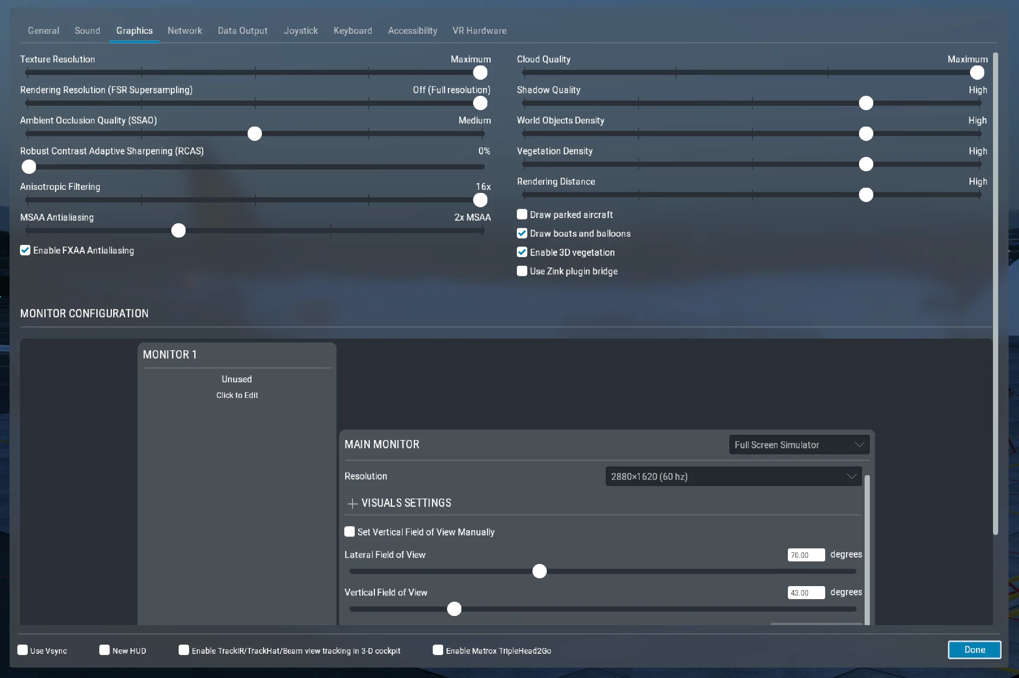The height and width of the screenshot is (678, 1019).
Task: Open the Full Screen Simulator dropdown
Action: tap(799, 445)
